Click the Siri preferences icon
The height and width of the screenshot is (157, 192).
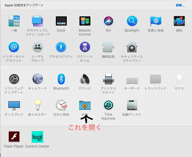[109, 21]
